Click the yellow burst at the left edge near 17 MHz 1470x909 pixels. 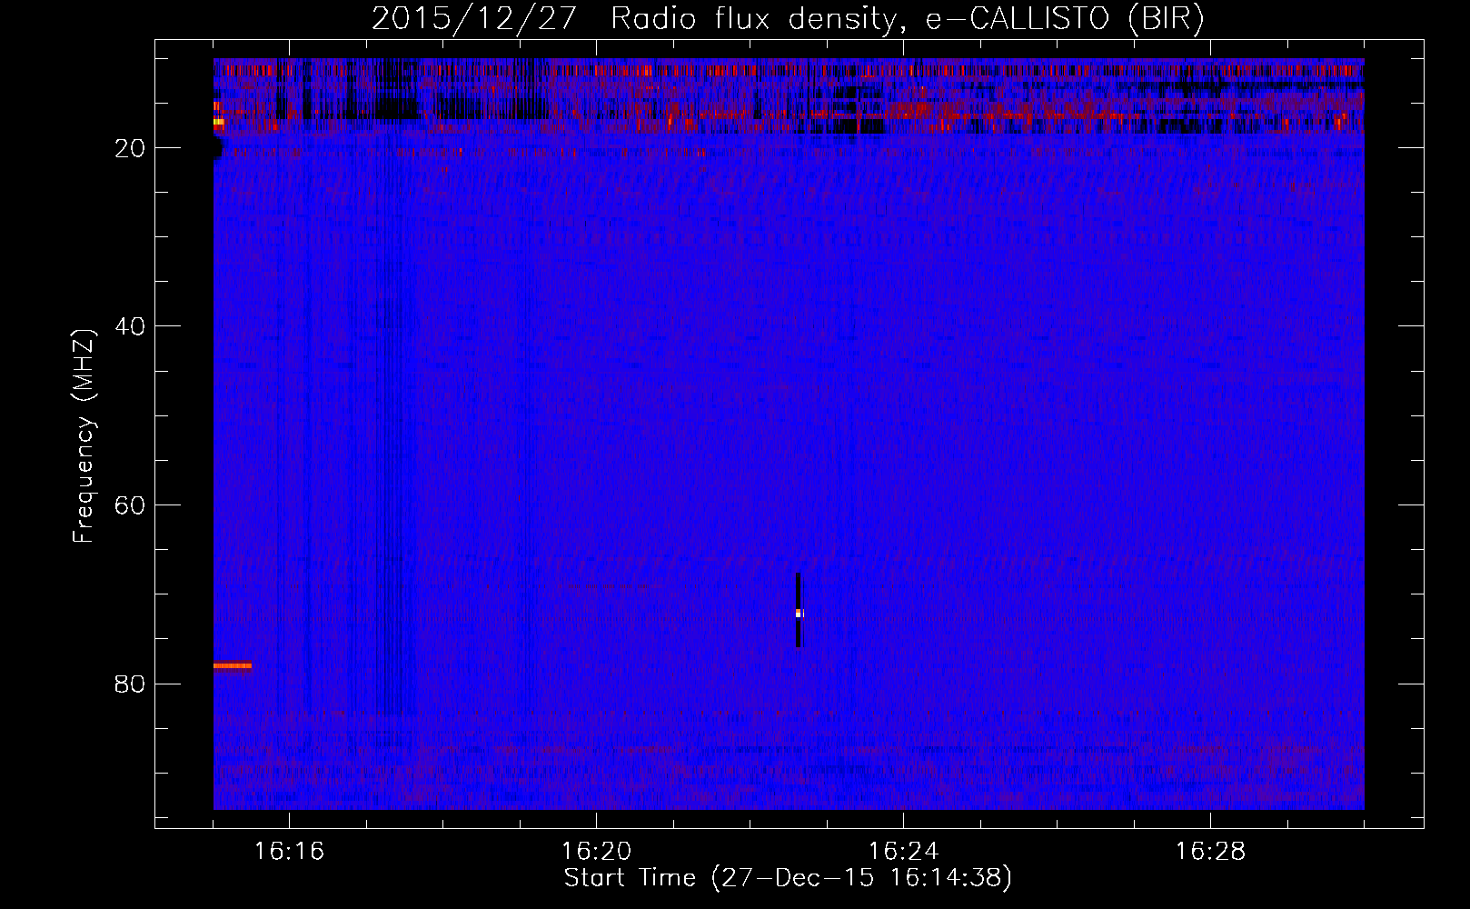pyautogui.click(x=218, y=121)
